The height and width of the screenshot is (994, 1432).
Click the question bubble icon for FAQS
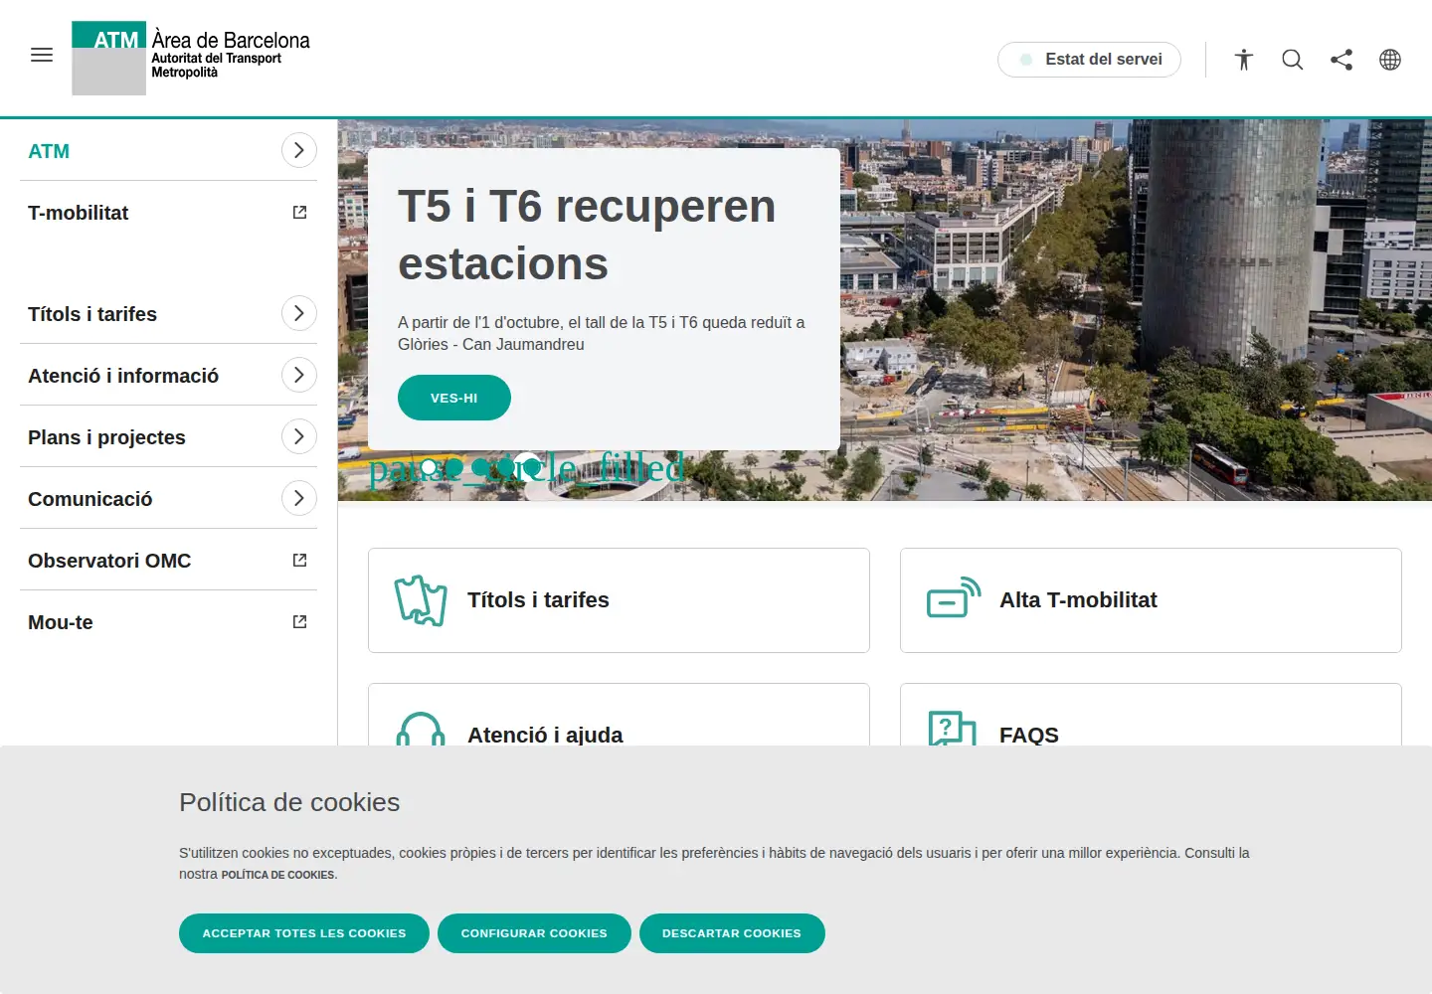tap(952, 729)
